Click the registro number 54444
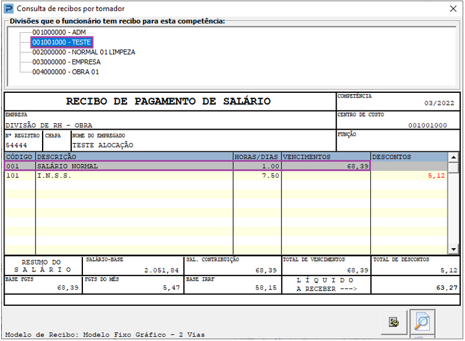 [x=16, y=145]
